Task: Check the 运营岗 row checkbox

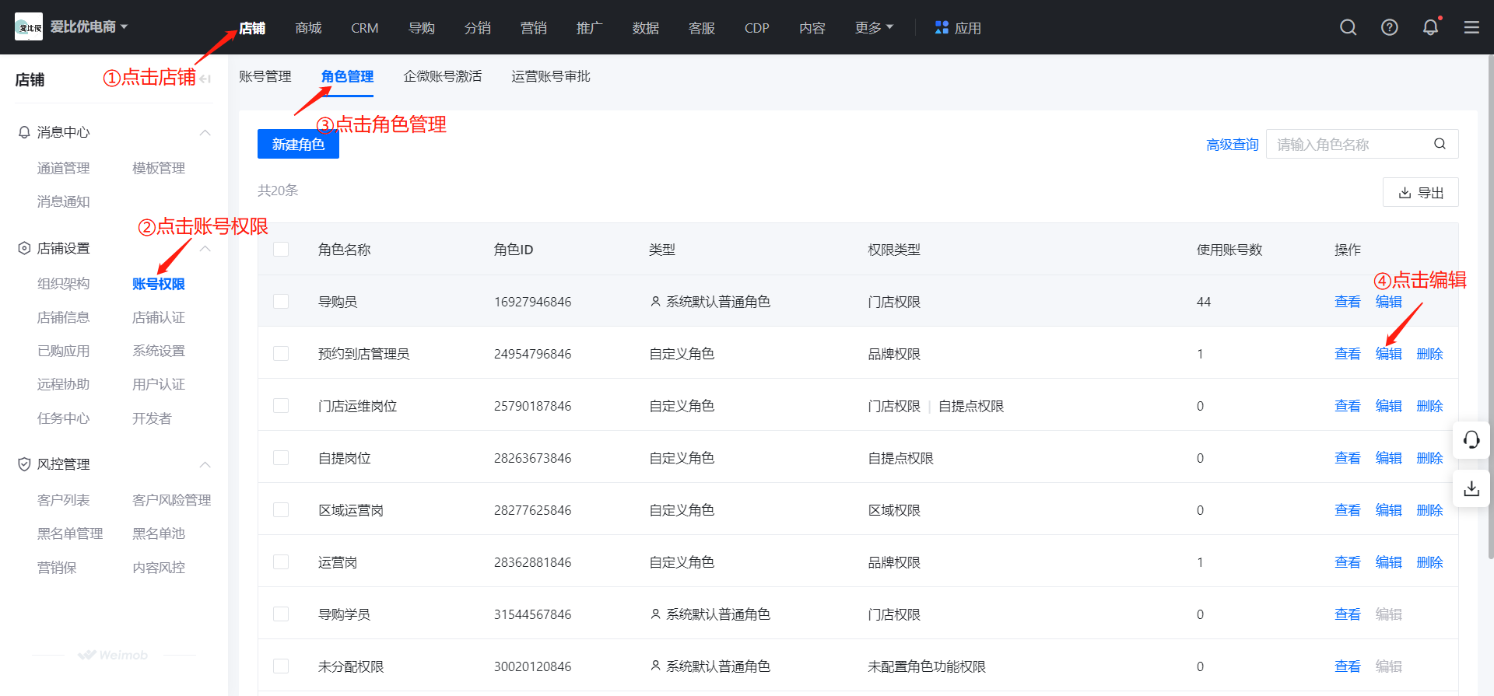Action: (281, 561)
